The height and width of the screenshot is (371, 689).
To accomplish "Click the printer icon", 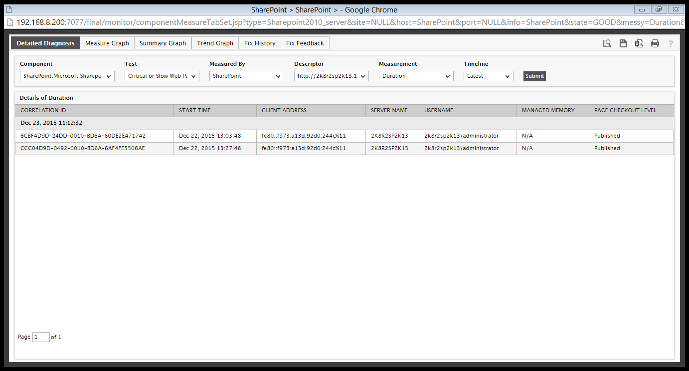I will point(655,43).
